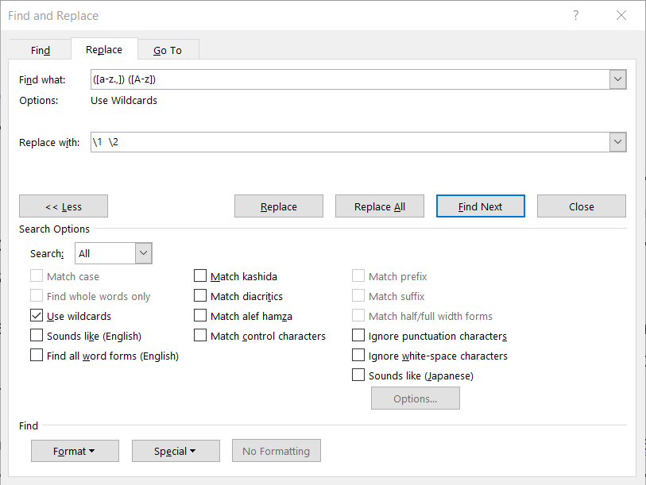Open the Format dropdown menu
This screenshot has height=485, width=646.
(x=75, y=450)
